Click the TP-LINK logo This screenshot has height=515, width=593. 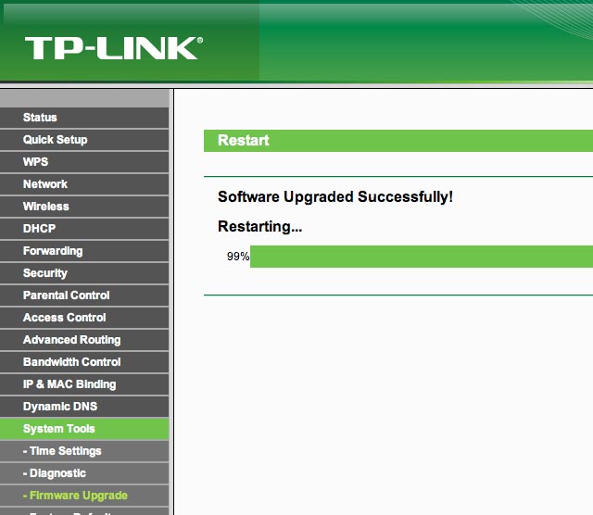(113, 48)
